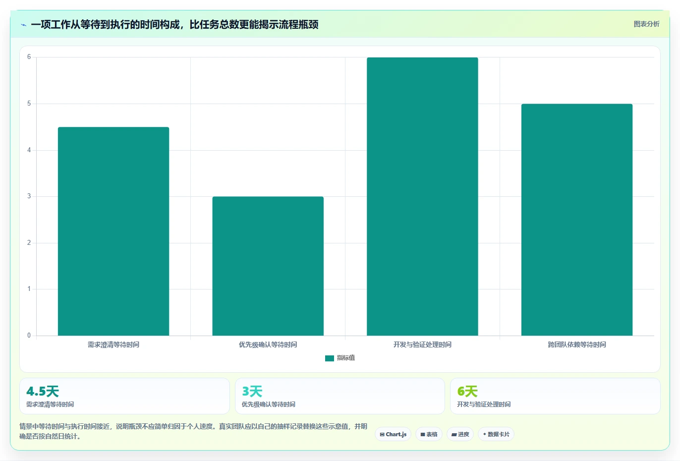The height and width of the screenshot is (461, 680).
Task: Select the 数据卡片 tag
Action: click(496, 434)
